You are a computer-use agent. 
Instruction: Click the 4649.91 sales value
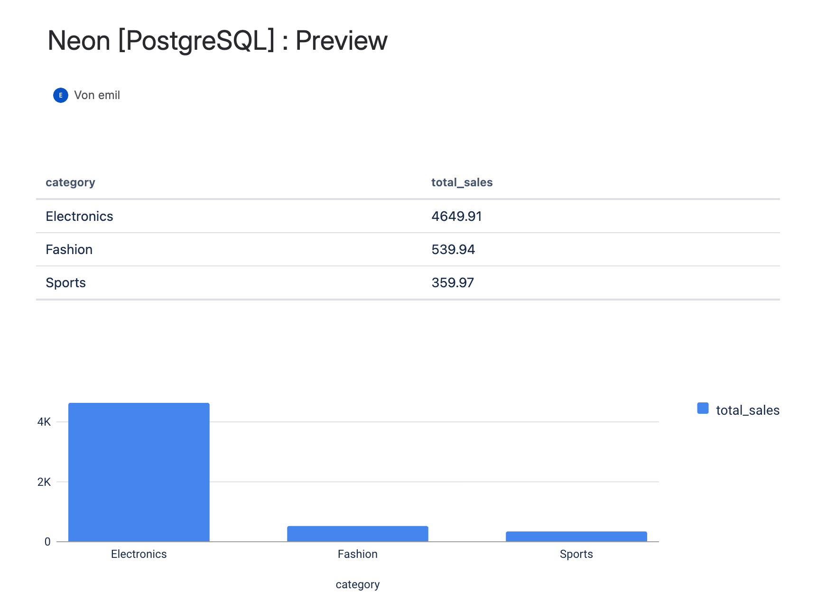pos(456,217)
